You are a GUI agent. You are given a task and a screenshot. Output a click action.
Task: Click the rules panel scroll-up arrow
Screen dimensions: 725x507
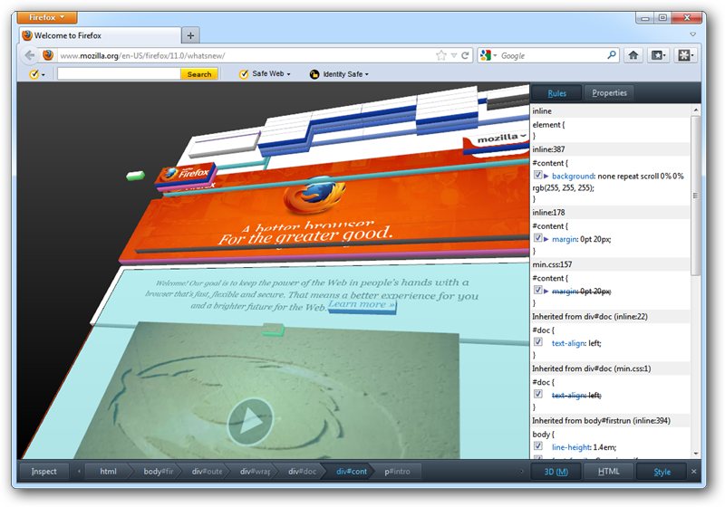pos(695,110)
